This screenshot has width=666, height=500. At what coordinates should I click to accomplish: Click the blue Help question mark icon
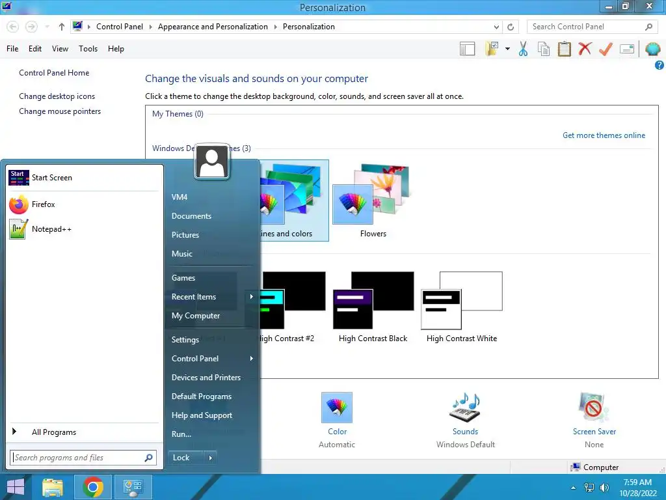tap(659, 65)
